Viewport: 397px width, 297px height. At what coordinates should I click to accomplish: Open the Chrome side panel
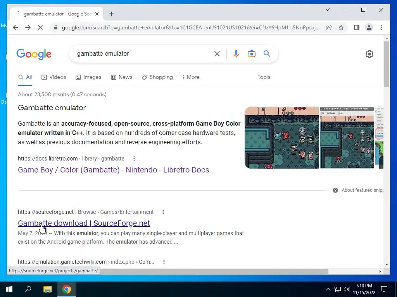(x=357, y=27)
